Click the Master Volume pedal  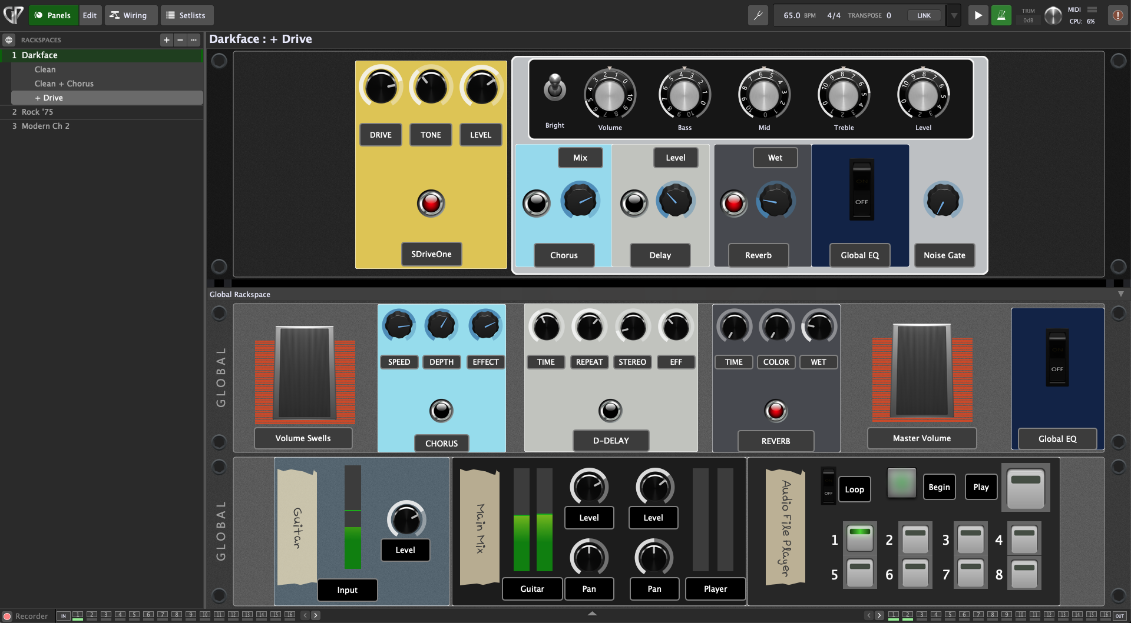922,372
